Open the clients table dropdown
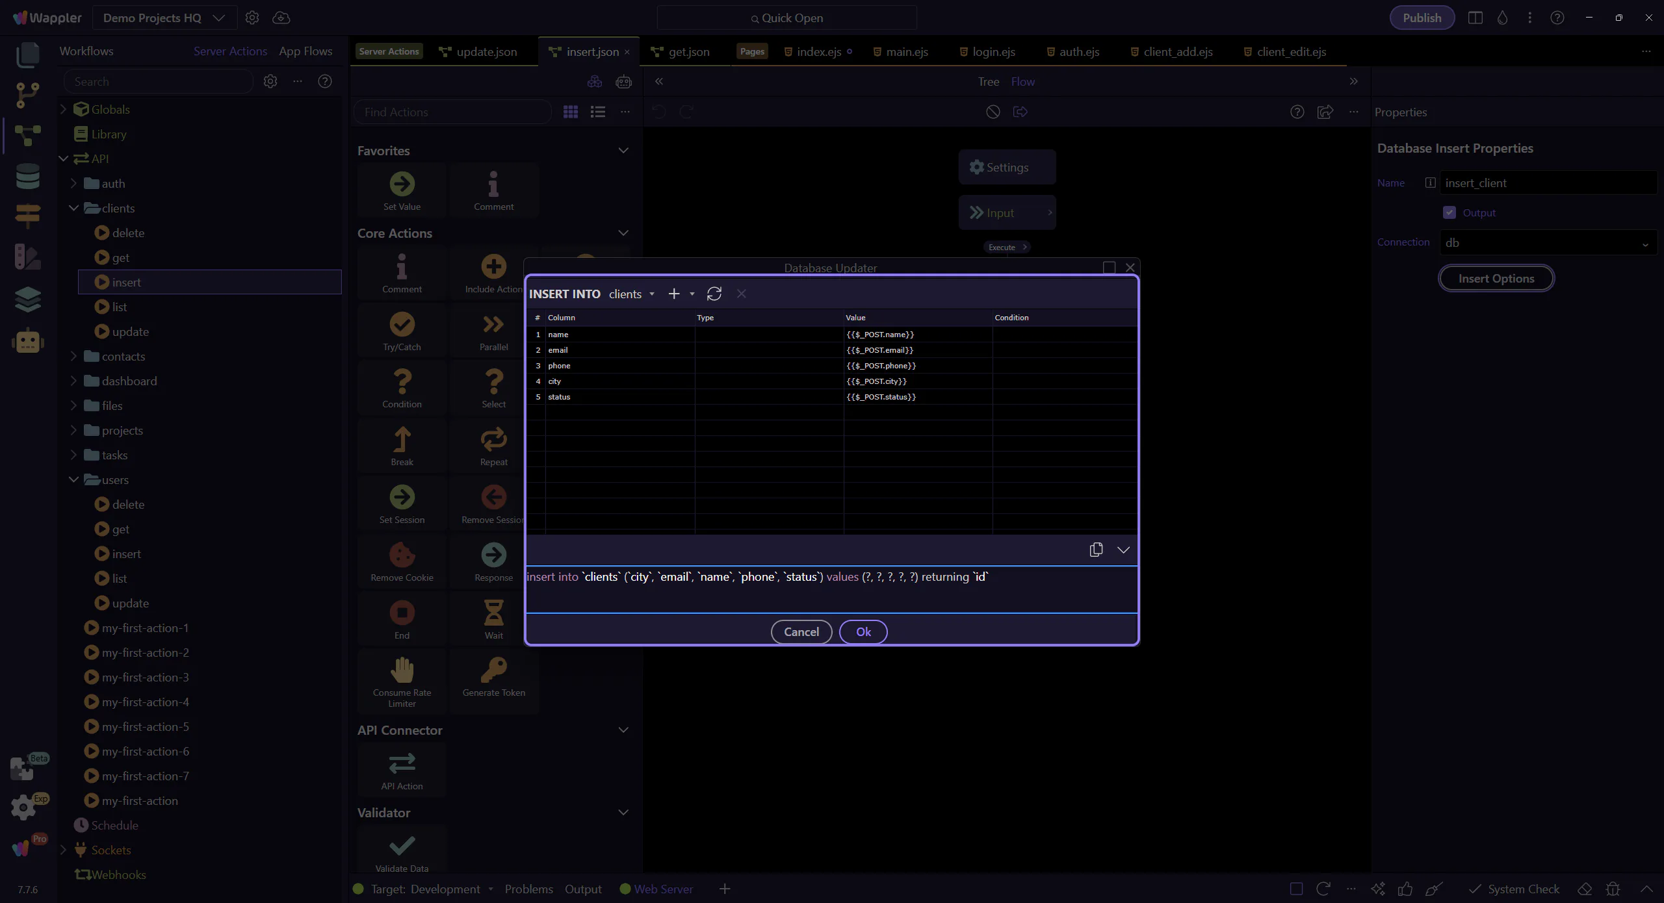Screen dimensions: 1664x903 coord(632,294)
